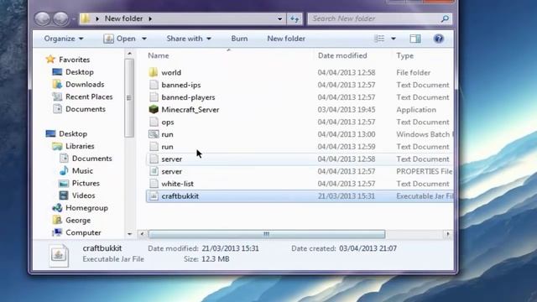537x302 pixels.
Task: Click the banned-ips text document icon
Action: coord(154,85)
